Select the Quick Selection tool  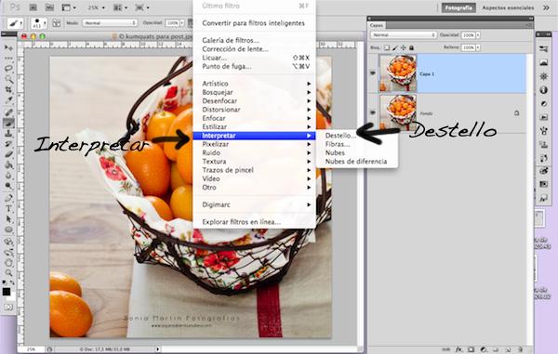click(8, 79)
